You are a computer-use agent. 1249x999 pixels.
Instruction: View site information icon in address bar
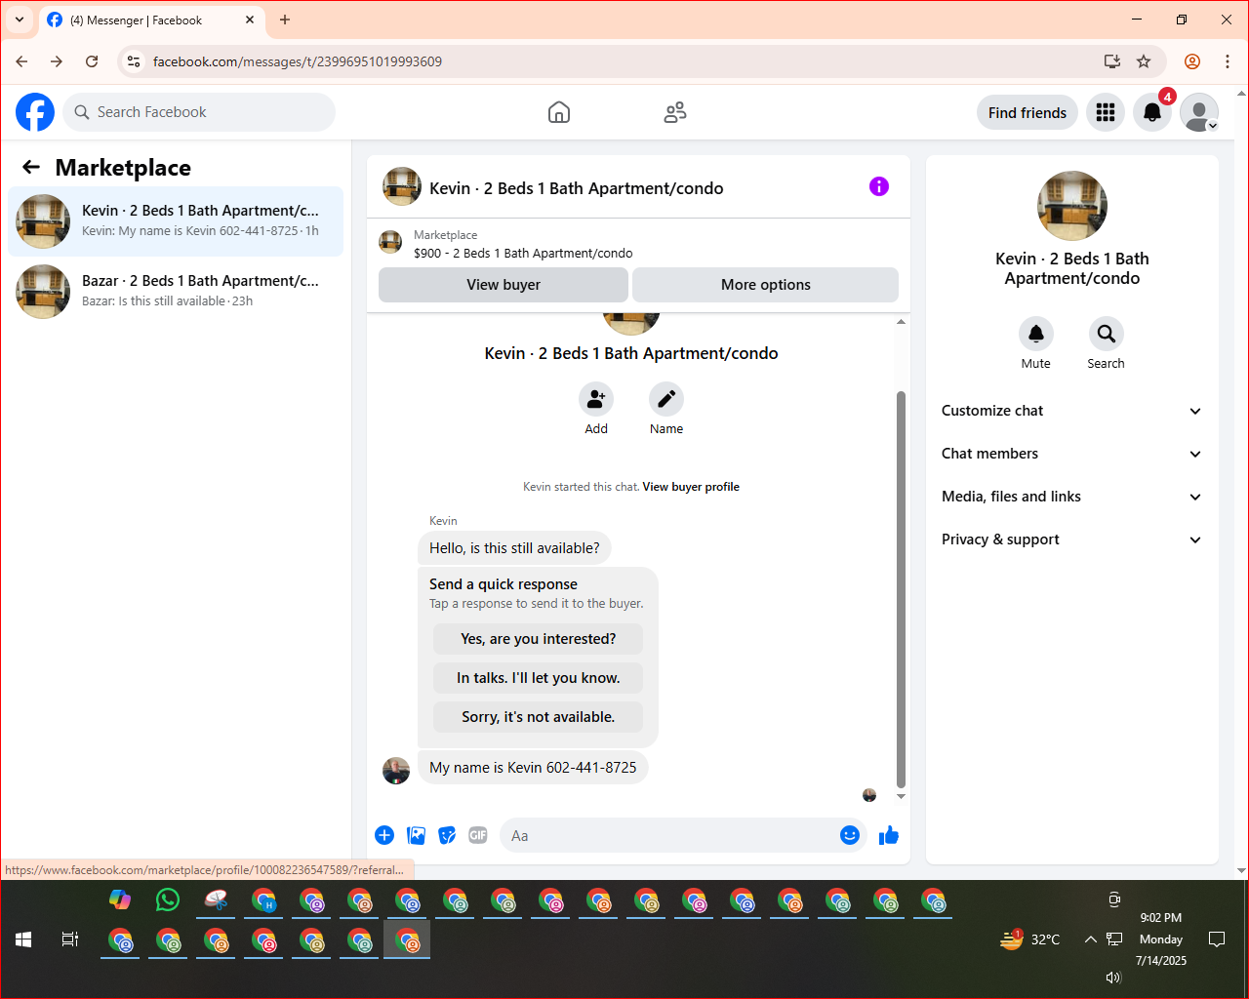(x=134, y=61)
